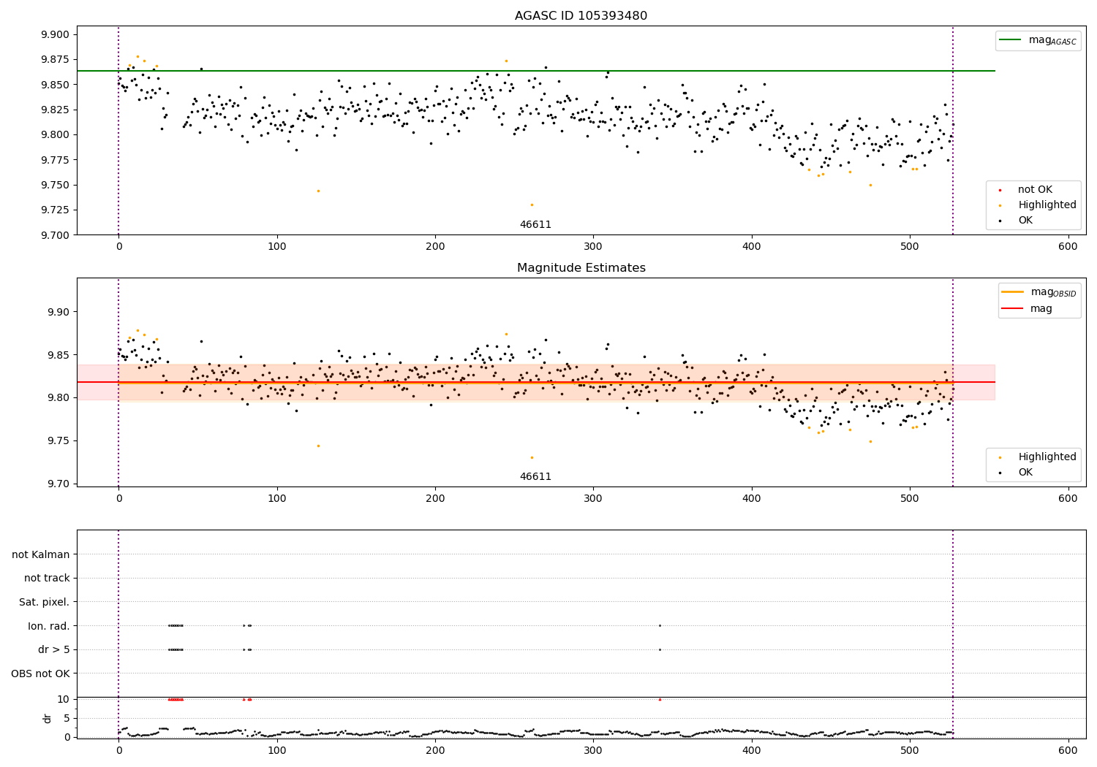Click the 9.90 tick label on middle plot
Viewport: 1097px width, 767px height.
pos(58,312)
